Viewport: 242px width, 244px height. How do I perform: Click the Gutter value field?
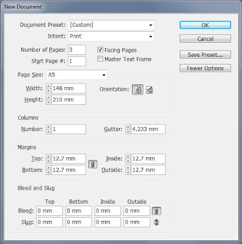pos(148,129)
